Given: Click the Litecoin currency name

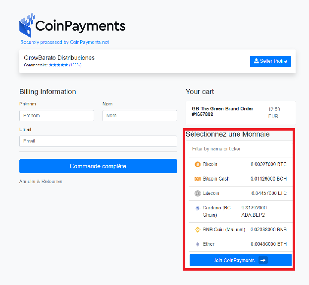Looking at the screenshot, I should click(211, 193).
